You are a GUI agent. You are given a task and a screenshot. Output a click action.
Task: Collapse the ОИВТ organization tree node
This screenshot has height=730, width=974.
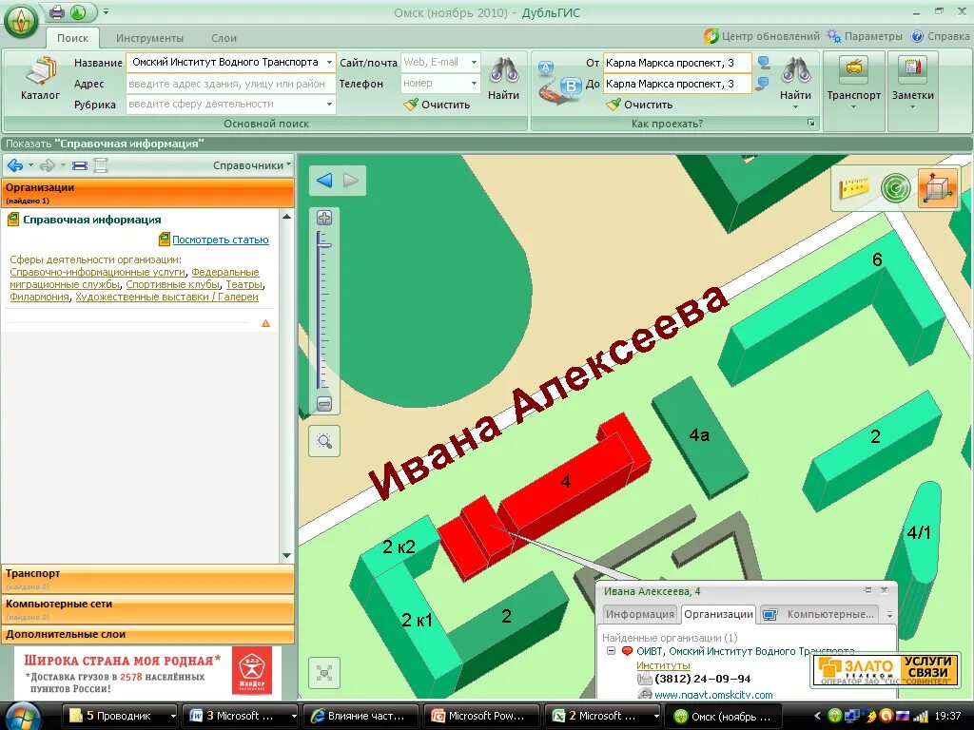pyautogui.click(x=611, y=651)
